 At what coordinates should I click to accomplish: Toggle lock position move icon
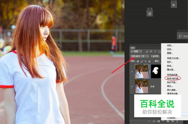point(145,61)
